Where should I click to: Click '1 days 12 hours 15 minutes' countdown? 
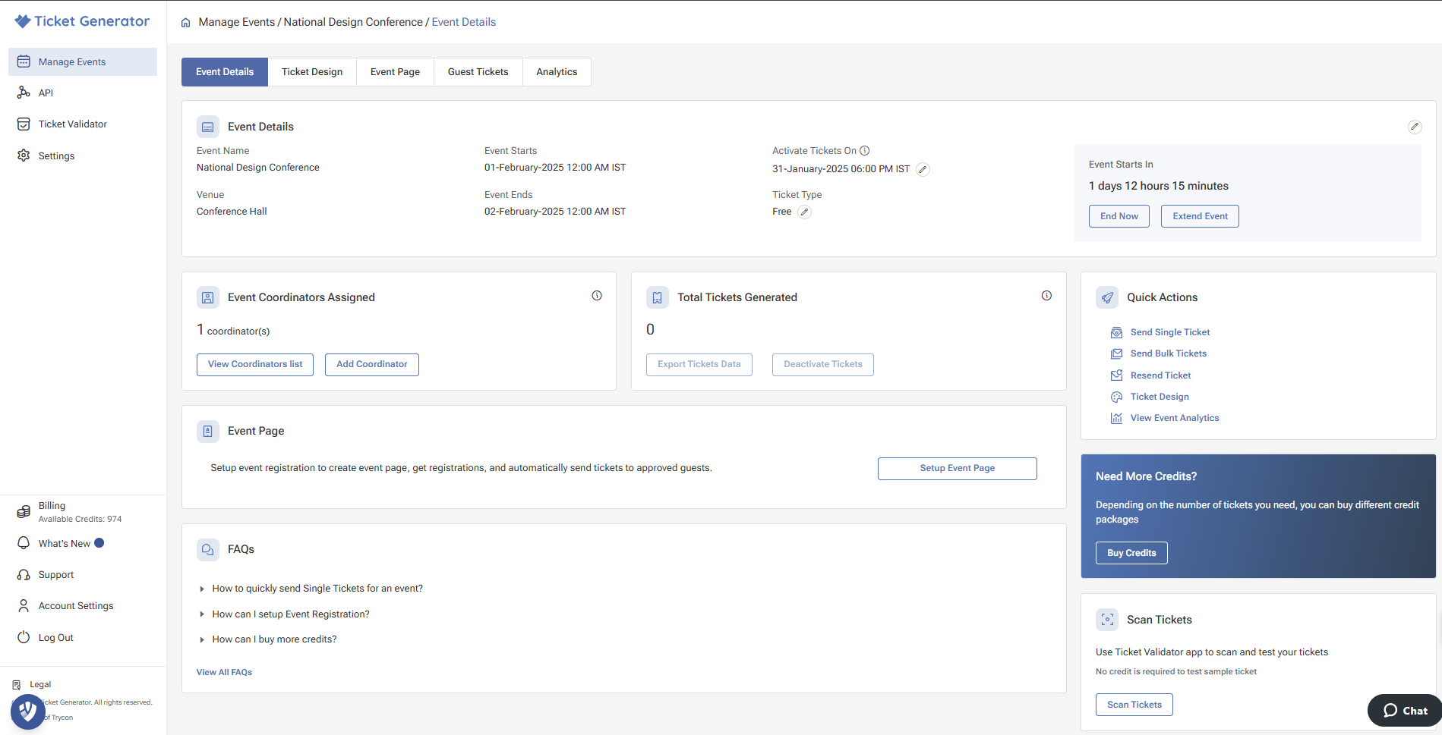(x=1159, y=186)
